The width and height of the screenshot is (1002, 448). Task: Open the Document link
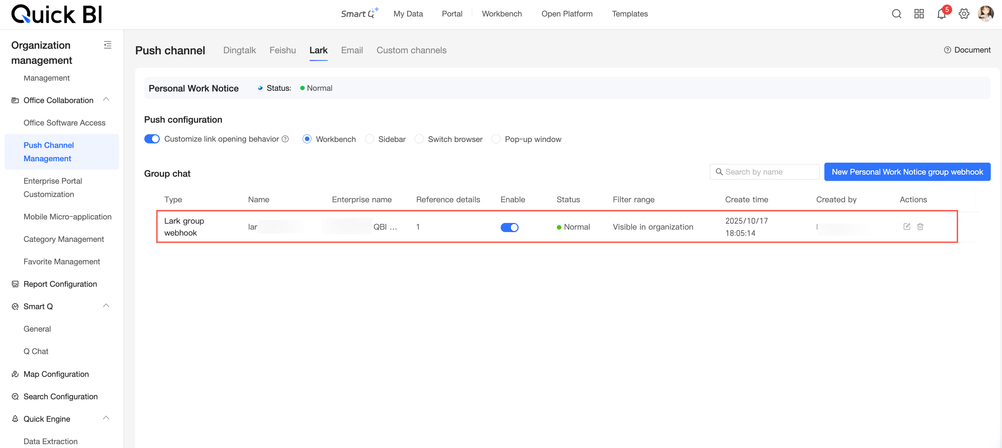pyautogui.click(x=973, y=50)
